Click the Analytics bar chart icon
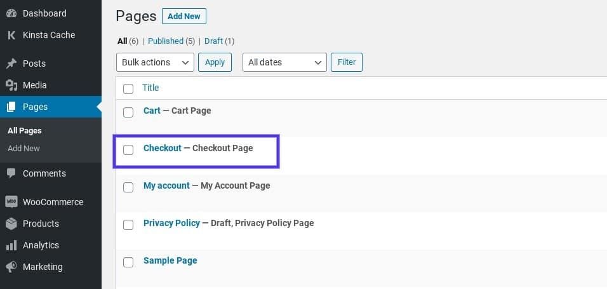Screen dimensions: 607x289 [x=11, y=245]
